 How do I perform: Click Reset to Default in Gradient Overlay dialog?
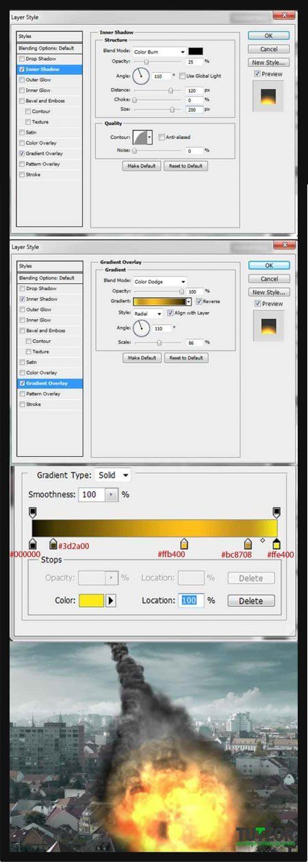tap(186, 358)
